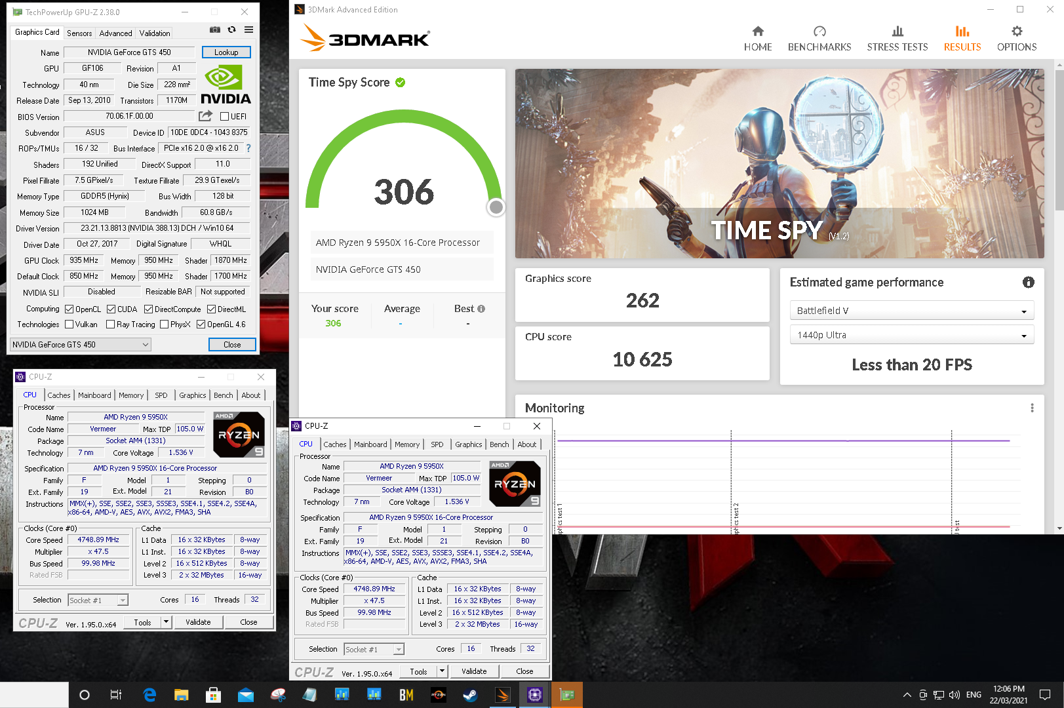Open Cortana search circle on taskbar
Image resolution: width=1064 pixels, height=708 pixels.
tap(85, 695)
